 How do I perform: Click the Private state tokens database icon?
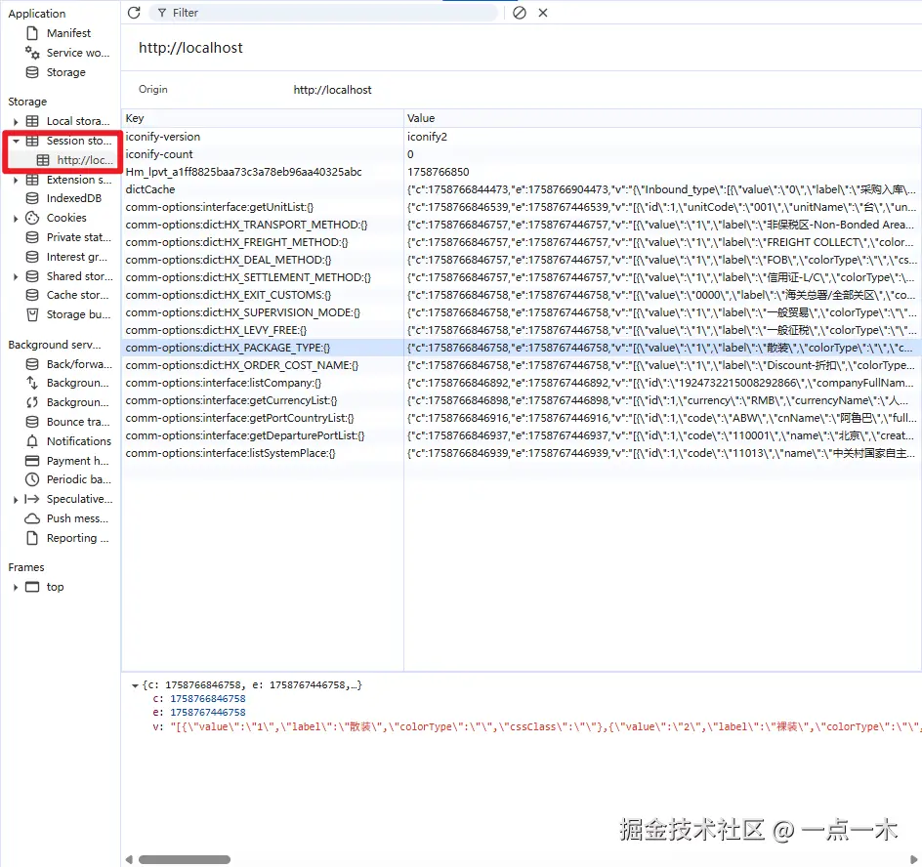pos(32,237)
